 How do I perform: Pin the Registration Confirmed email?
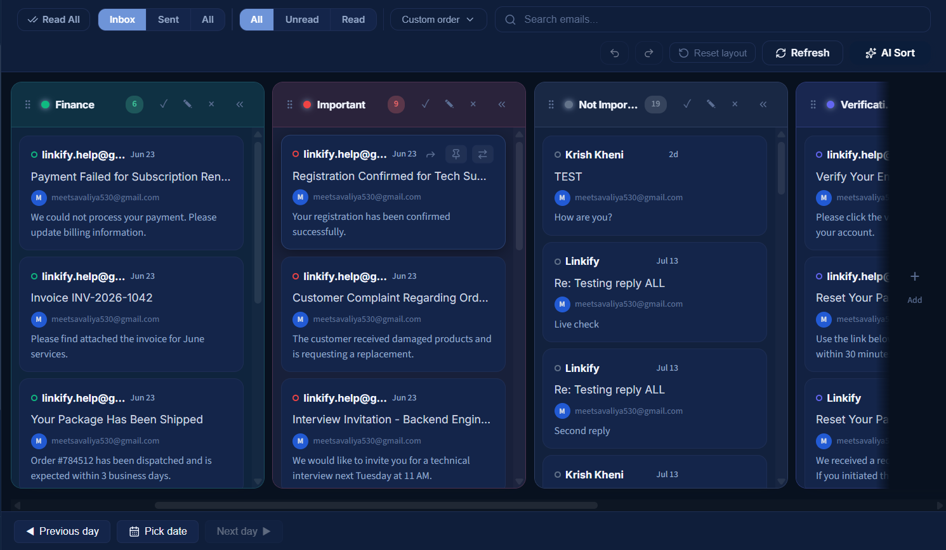(456, 154)
